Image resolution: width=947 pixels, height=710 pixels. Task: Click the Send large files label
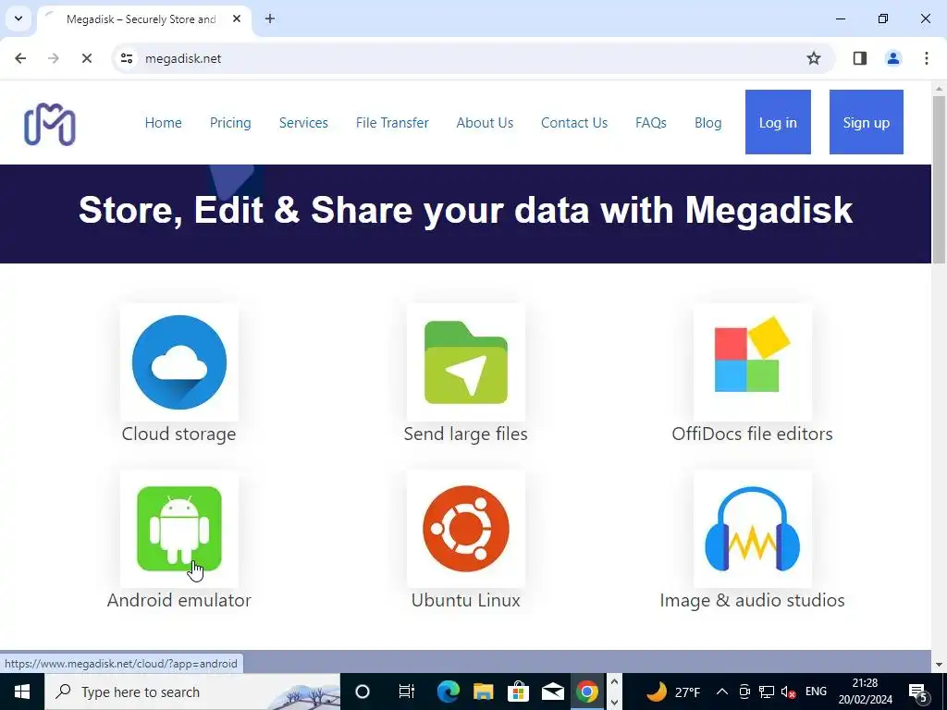pos(466,435)
